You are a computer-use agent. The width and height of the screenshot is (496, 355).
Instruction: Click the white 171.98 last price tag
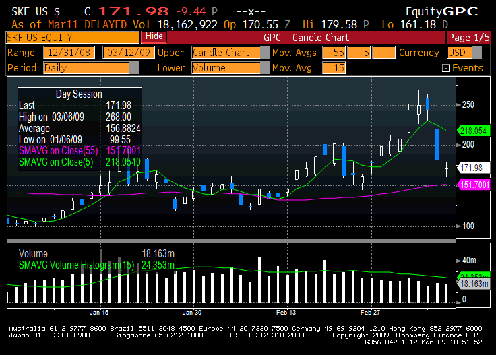pyautogui.click(x=474, y=168)
